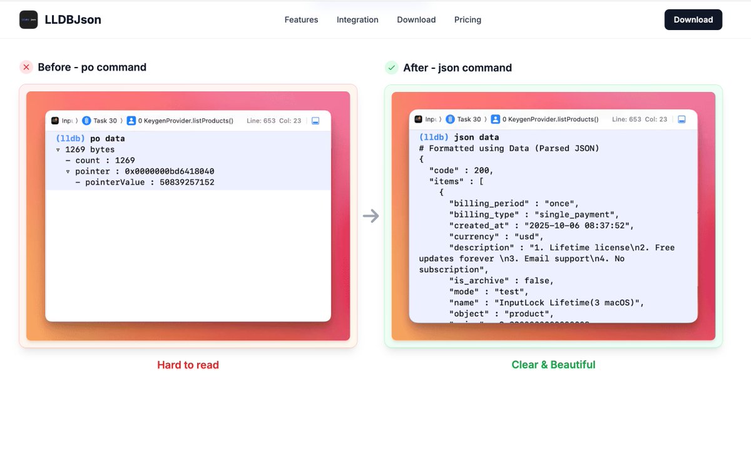Click '0 KeygenProvider.listProducts()' in Before screenshot
This screenshot has width=751, height=466.
point(186,121)
